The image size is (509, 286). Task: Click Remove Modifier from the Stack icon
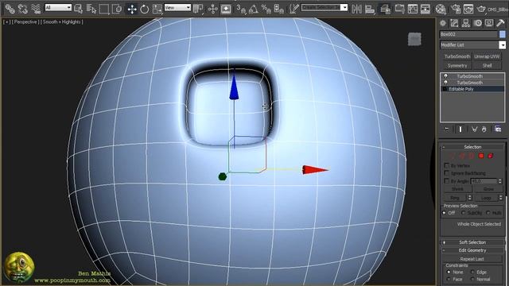click(x=484, y=129)
